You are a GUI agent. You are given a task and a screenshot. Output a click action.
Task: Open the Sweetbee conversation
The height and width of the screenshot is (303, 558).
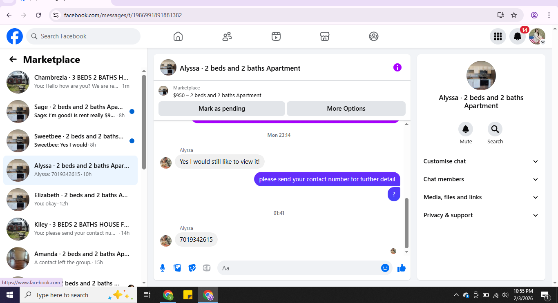[x=70, y=141]
